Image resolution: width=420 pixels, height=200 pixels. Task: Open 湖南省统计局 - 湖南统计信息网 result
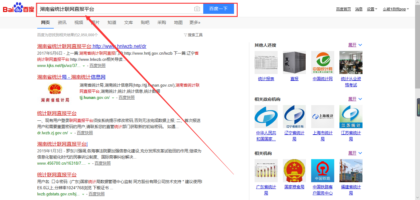coord(71,77)
